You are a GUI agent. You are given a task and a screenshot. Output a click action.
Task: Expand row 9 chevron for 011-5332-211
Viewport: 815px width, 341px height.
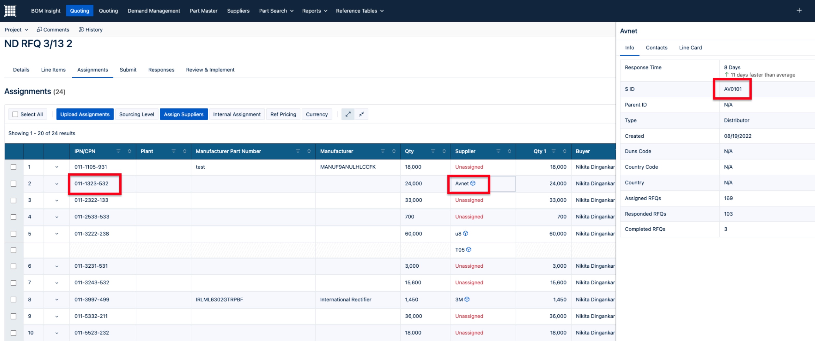[57, 316]
